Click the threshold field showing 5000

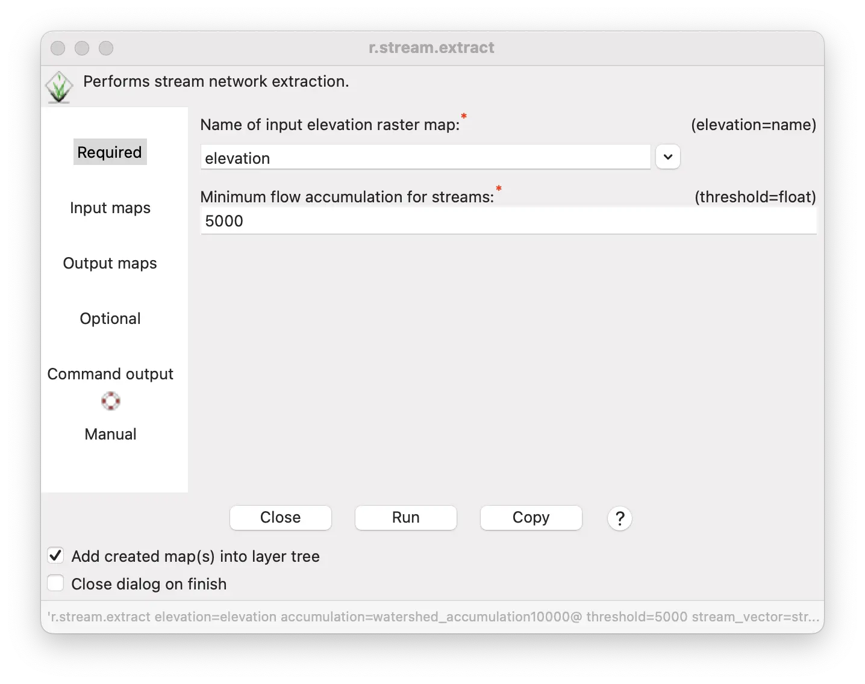point(508,221)
